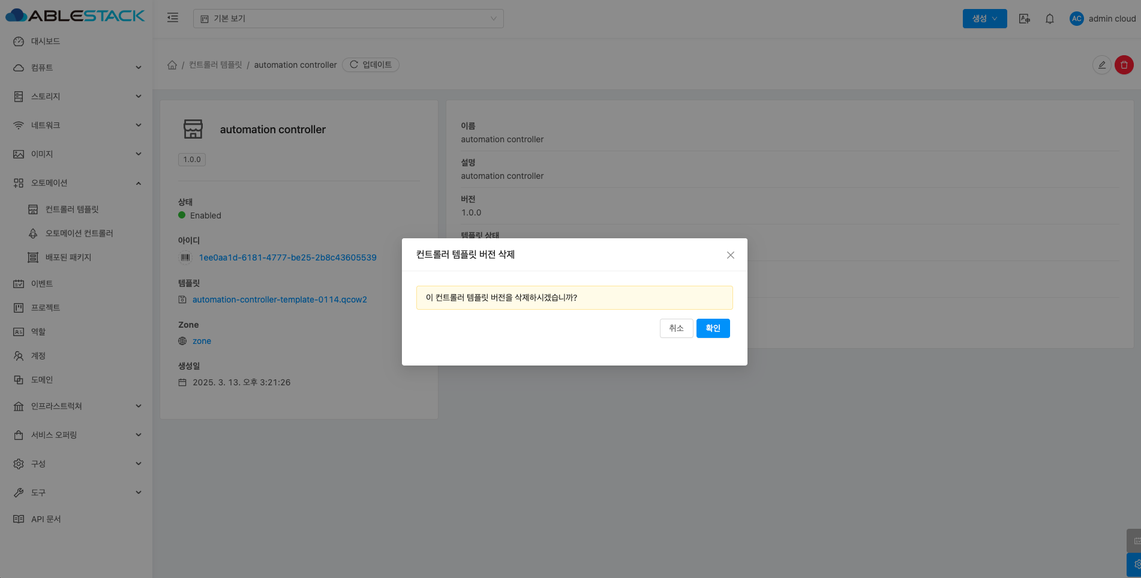Open the 프로젝트 menu item
1141x578 pixels.
(x=76, y=308)
